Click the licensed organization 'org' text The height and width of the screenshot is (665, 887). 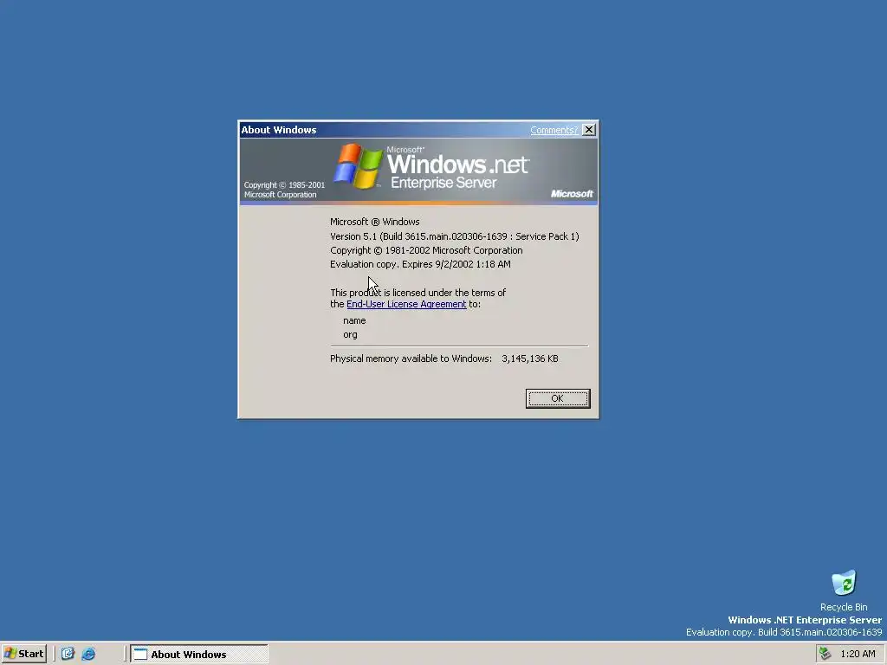[350, 335]
